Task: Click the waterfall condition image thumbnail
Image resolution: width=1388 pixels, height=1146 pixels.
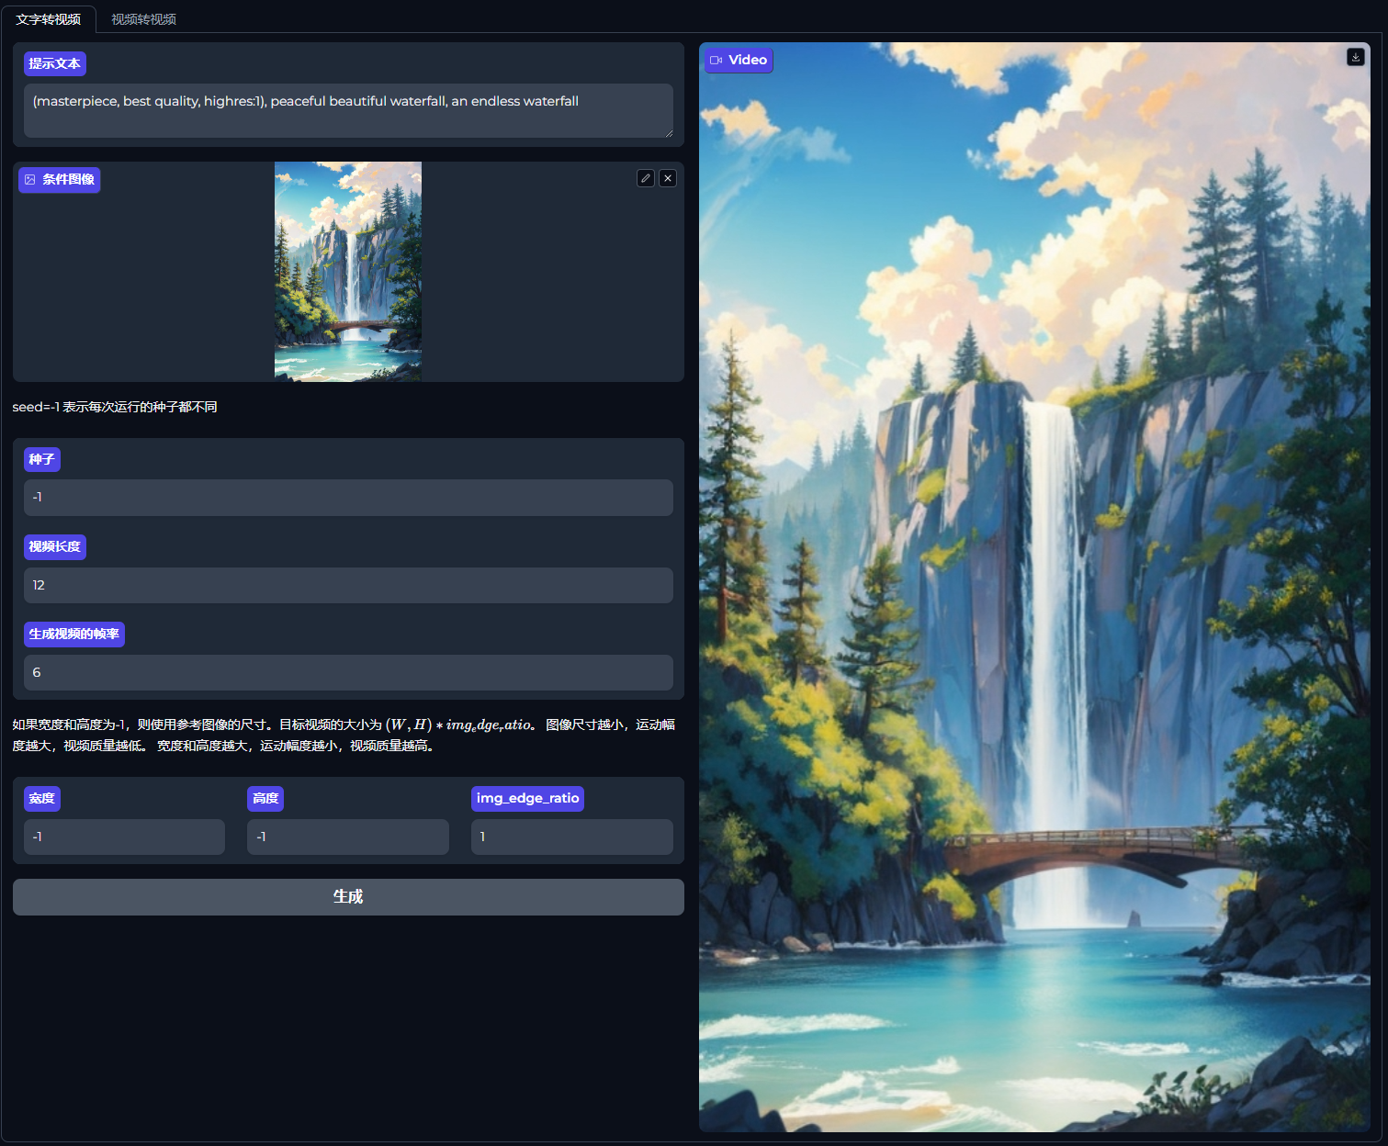Action: pos(348,272)
